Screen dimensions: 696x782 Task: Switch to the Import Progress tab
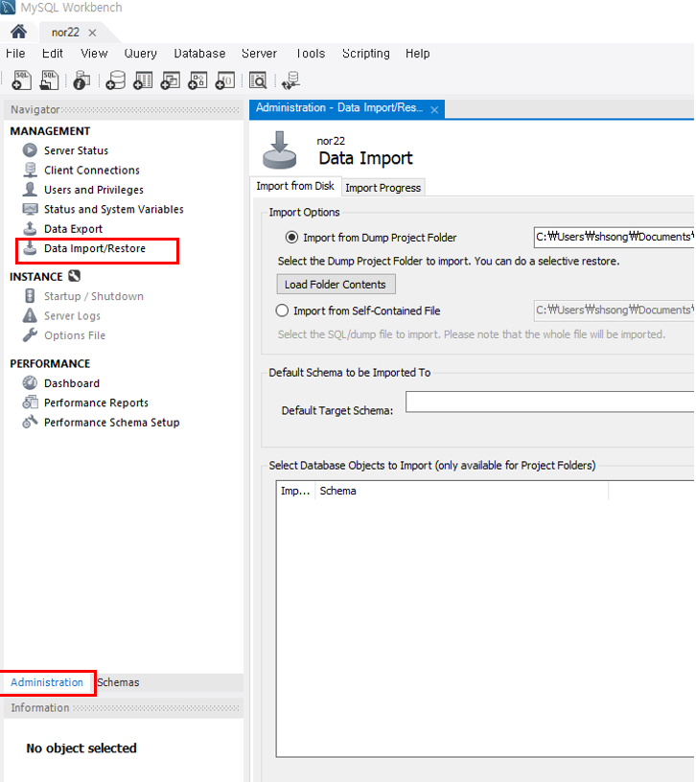point(383,188)
